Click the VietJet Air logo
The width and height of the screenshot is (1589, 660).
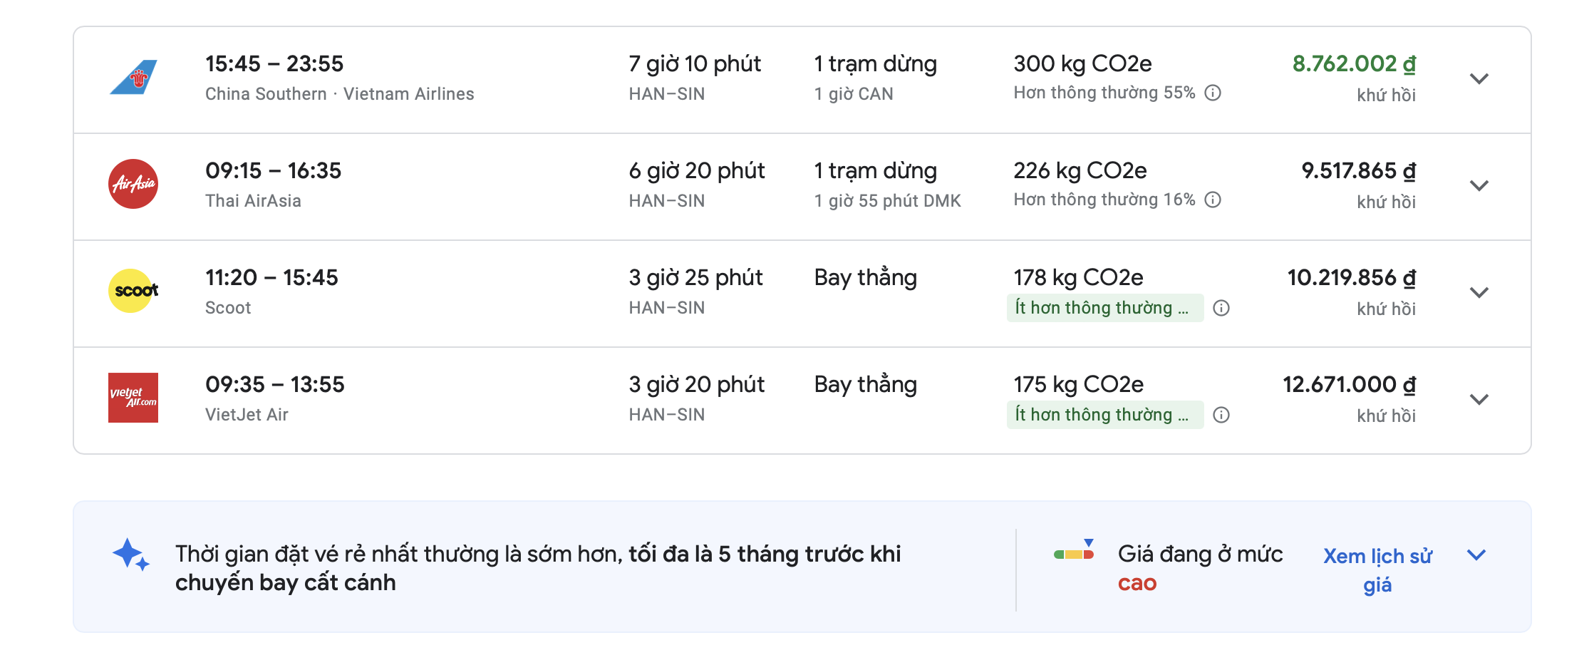pyautogui.click(x=133, y=398)
